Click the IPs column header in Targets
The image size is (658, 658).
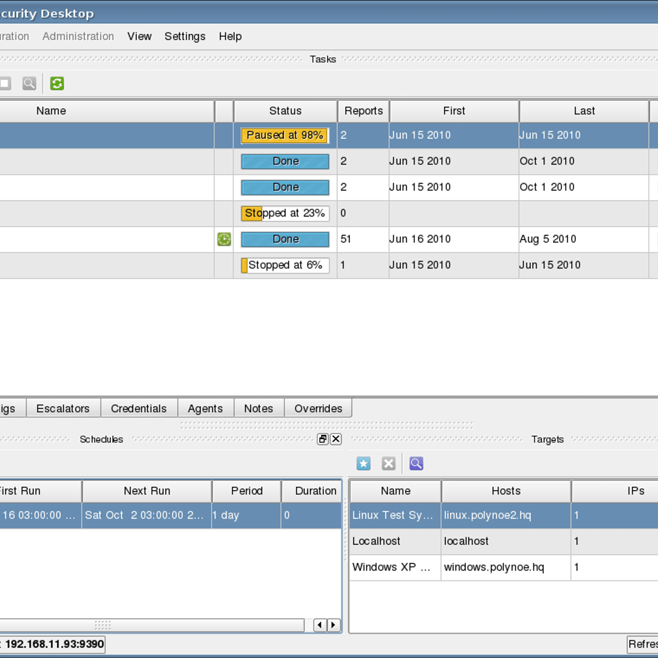coord(615,491)
